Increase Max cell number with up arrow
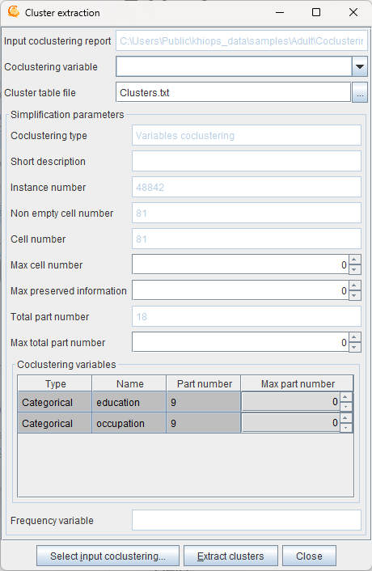The image size is (372, 571). point(354,260)
